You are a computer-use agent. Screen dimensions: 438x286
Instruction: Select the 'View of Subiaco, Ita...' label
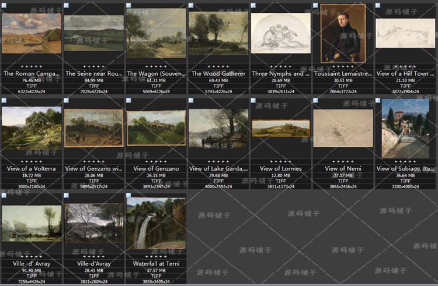(x=405, y=169)
